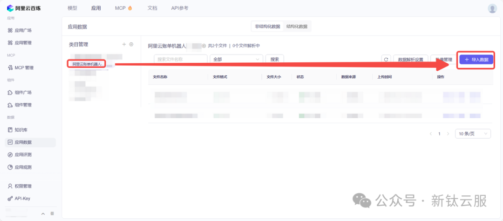Open 权限管理 label in sidebar
This screenshot has height=221, width=503.
[x=23, y=186]
